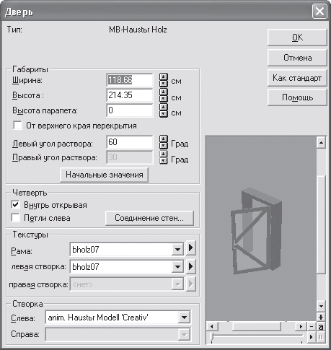Click the OK button
The height and width of the screenshot is (350, 331).
click(x=297, y=38)
